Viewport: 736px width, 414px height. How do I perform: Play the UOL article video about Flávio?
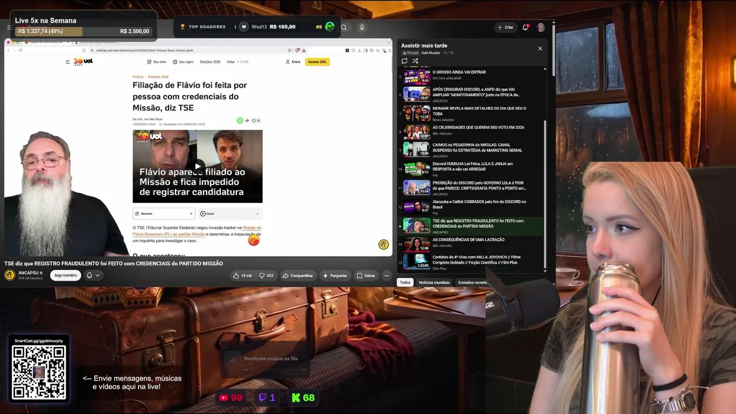pos(197,166)
